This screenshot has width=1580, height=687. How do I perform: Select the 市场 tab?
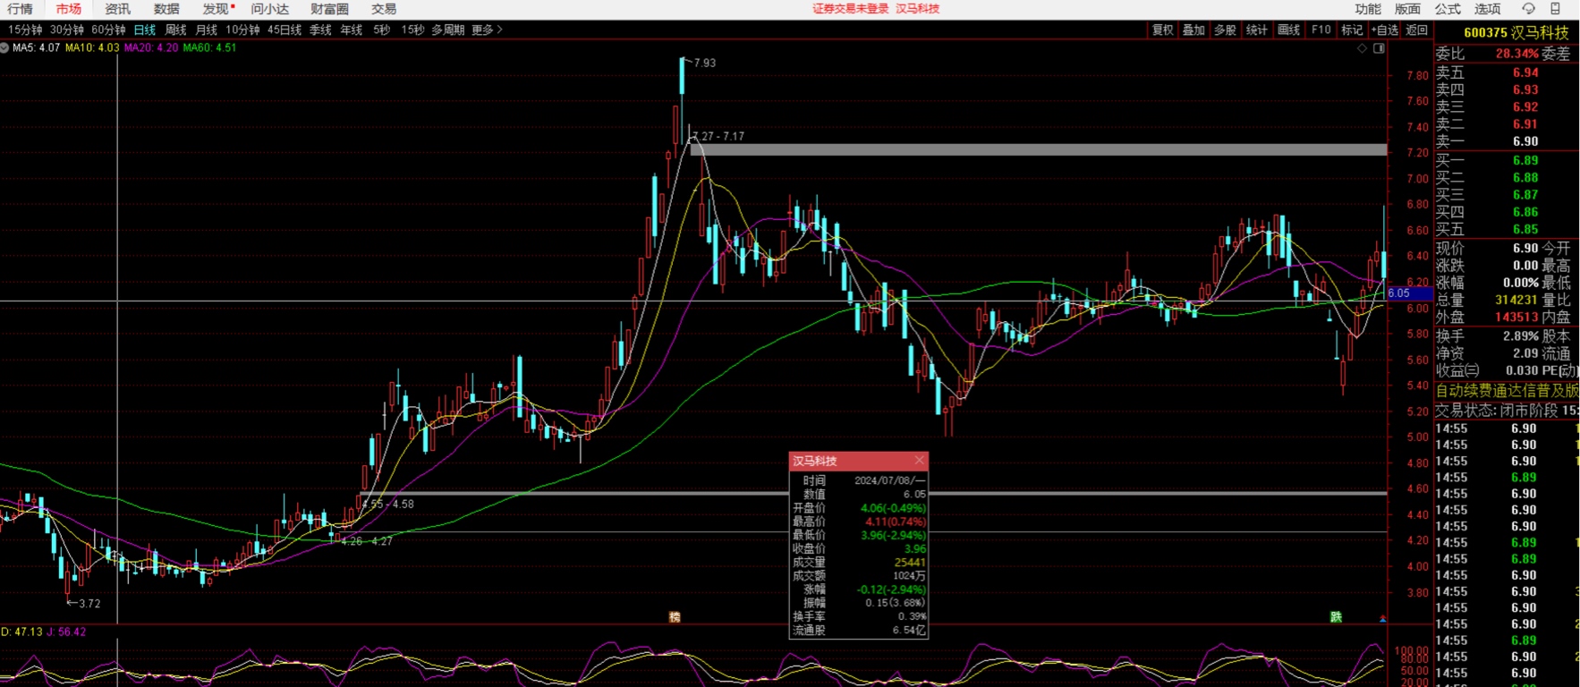coord(68,9)
